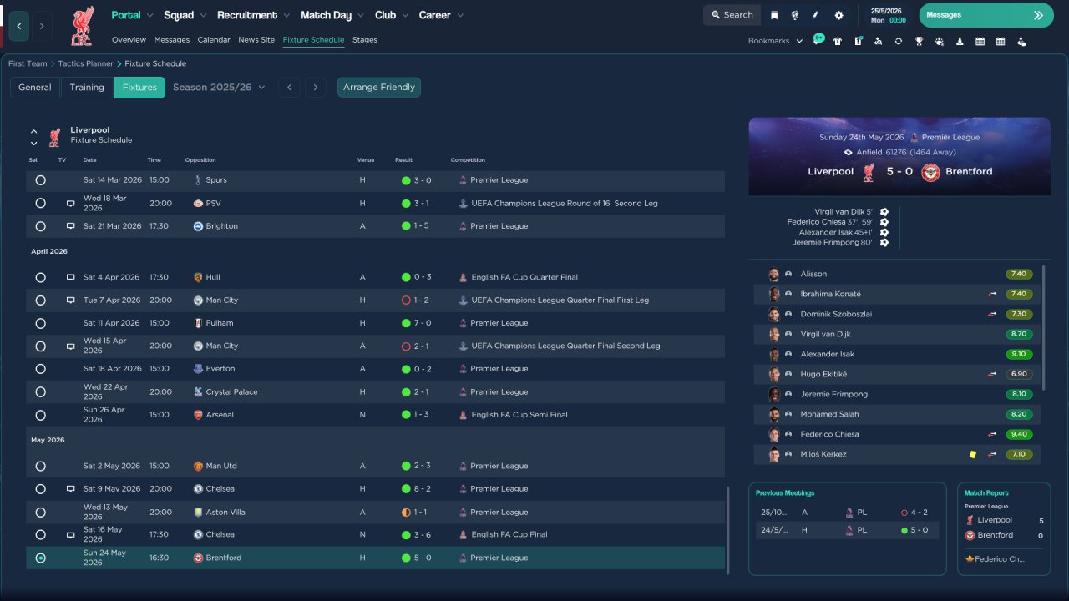Click the tactics board icon in the bookmarks bar

pyautogui.click(x=858, y=41)
